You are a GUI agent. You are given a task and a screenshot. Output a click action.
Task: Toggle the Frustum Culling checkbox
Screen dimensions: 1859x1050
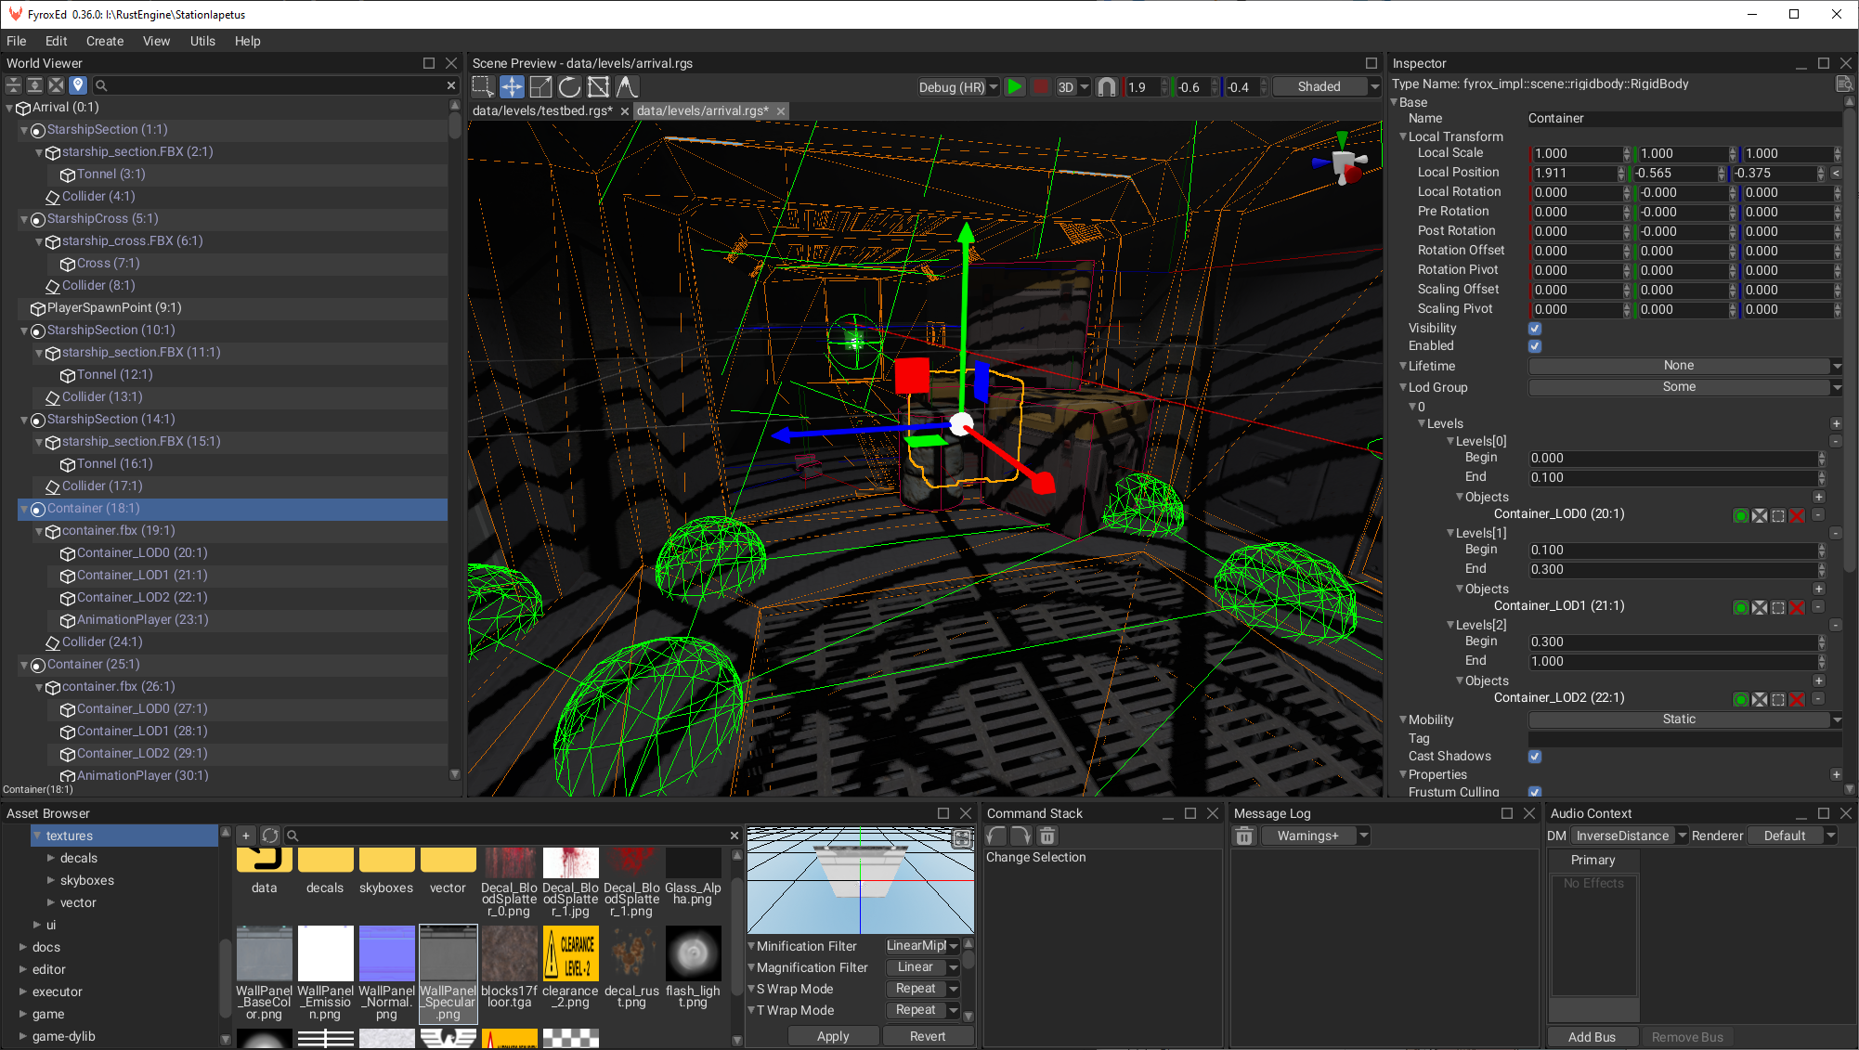coord(1535,792)
